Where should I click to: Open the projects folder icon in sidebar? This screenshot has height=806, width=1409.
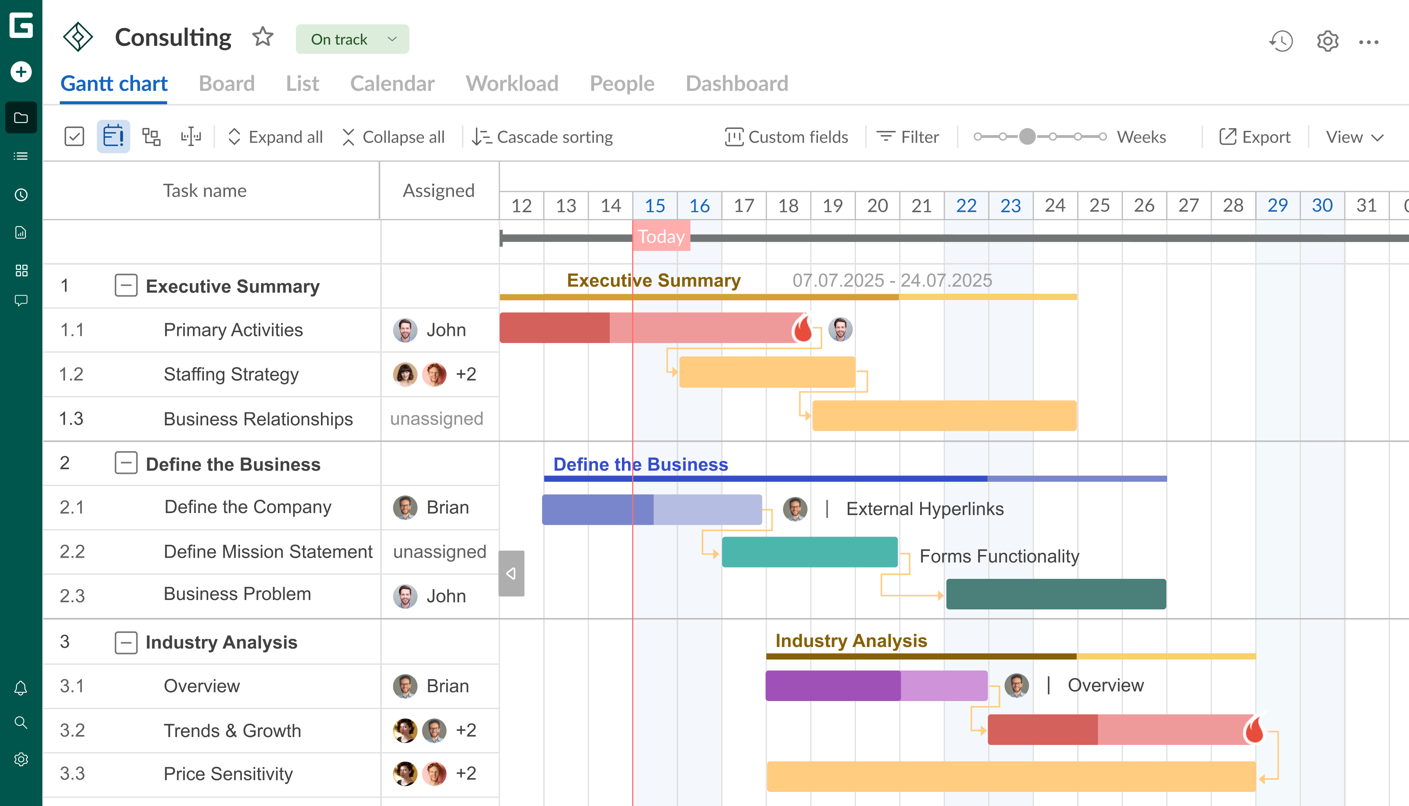[21, 118]
